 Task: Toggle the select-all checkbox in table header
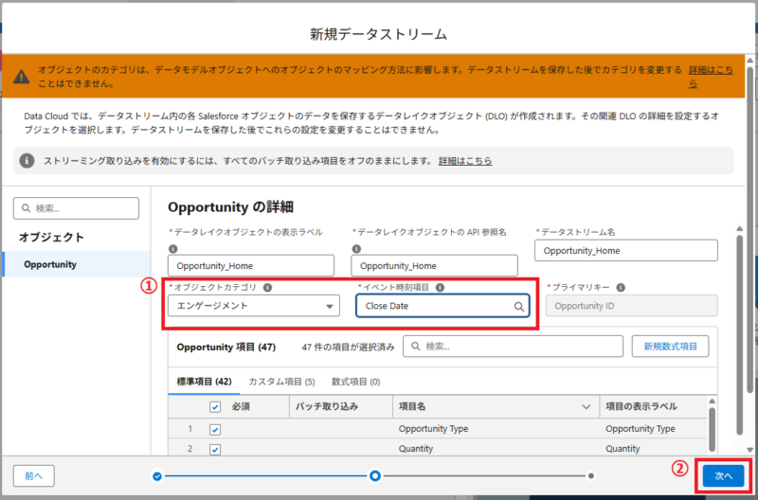[x=214, y=406]
